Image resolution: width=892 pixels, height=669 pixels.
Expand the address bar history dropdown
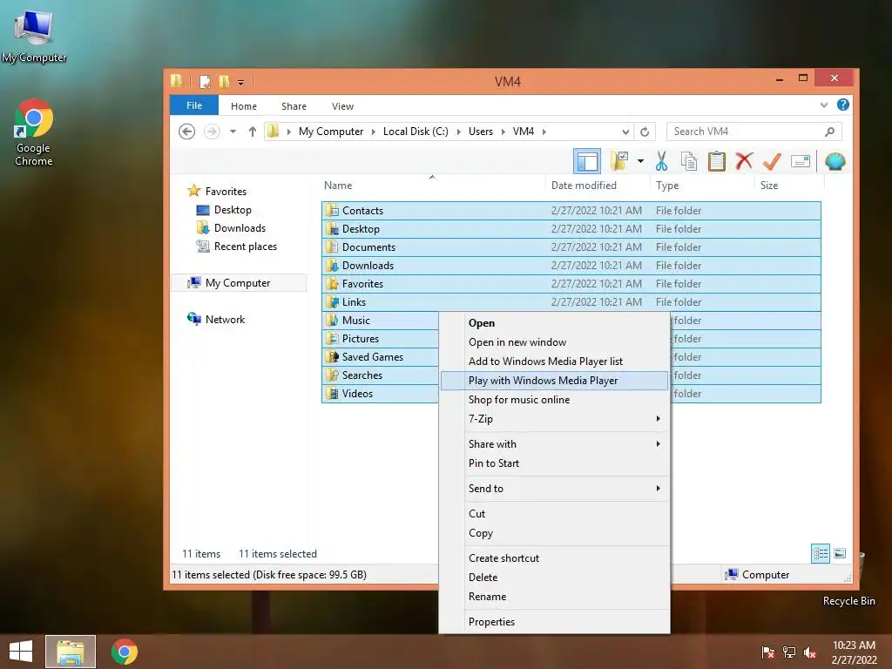click(625, 132)
